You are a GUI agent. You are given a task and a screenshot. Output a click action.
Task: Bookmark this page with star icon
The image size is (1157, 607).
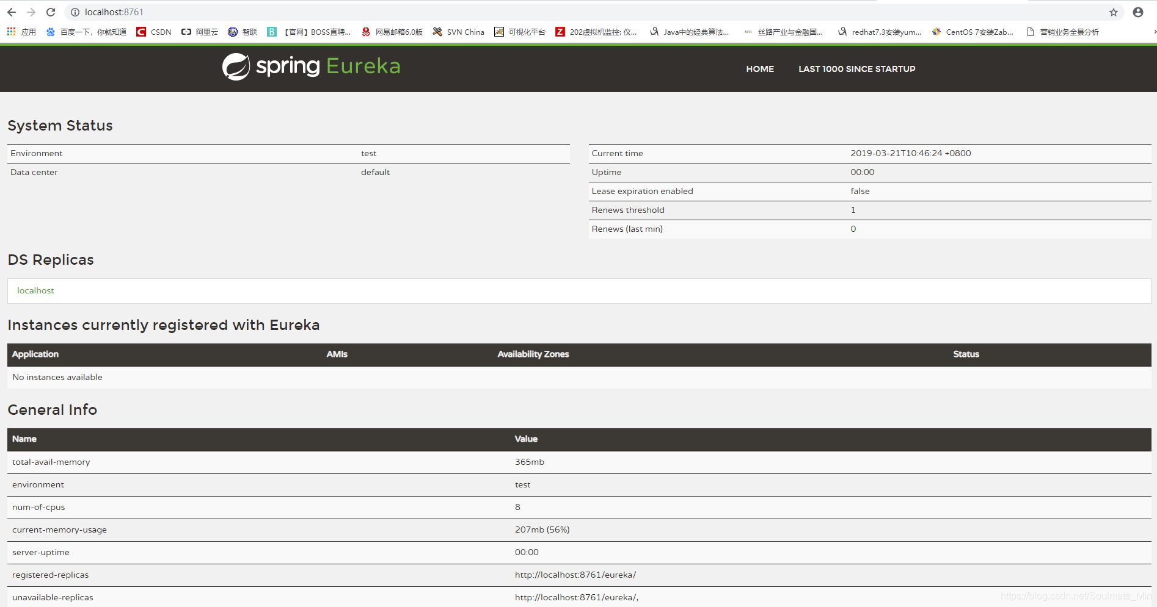coord(1114,12)
